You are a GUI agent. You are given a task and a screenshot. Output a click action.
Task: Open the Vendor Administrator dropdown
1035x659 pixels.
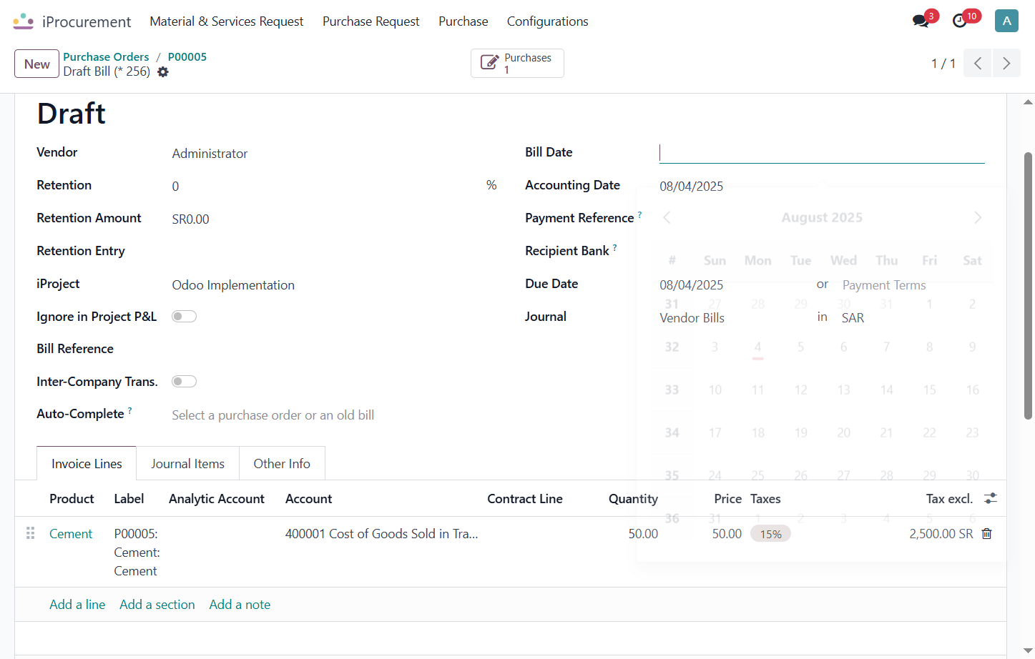click(x=333, y=154)
